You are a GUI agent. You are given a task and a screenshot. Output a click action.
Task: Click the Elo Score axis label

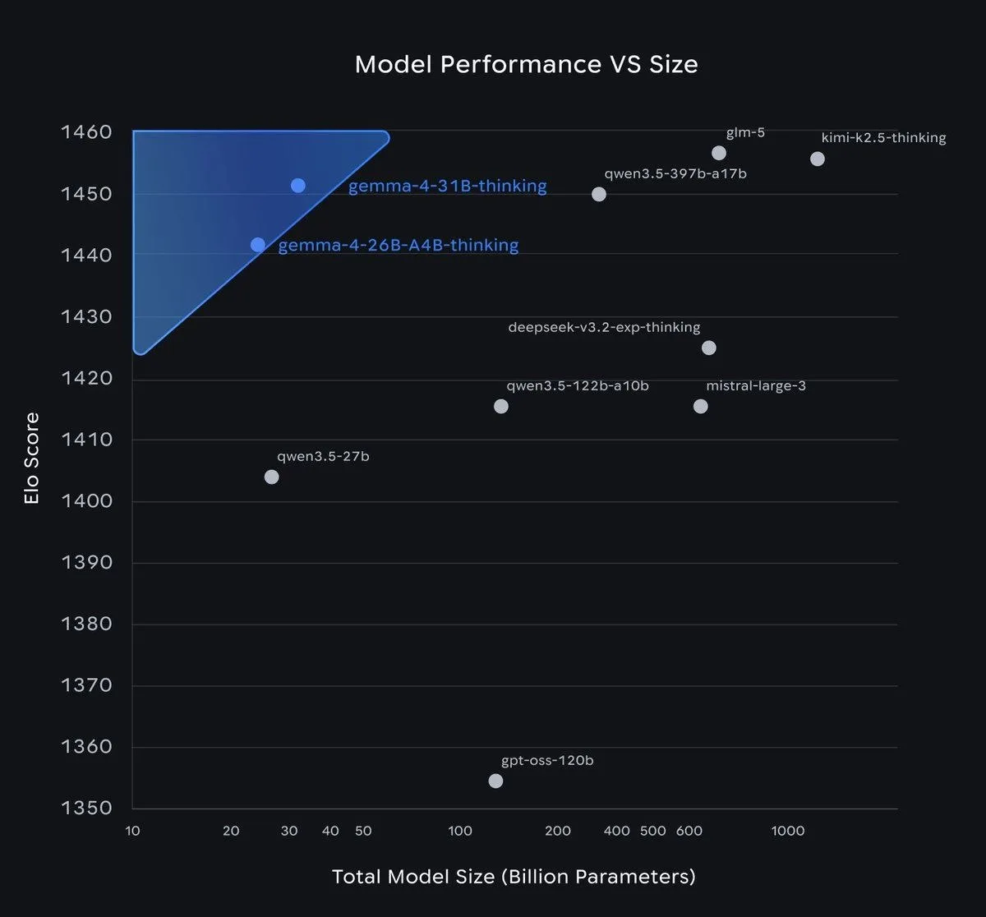[32, 458]
